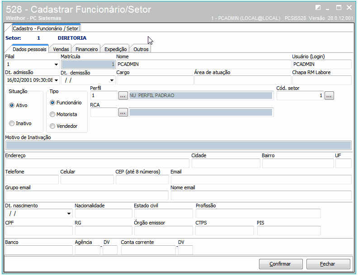Choose Motorista as employee type
Screen dimensions: 358x276
click(52, 114)
